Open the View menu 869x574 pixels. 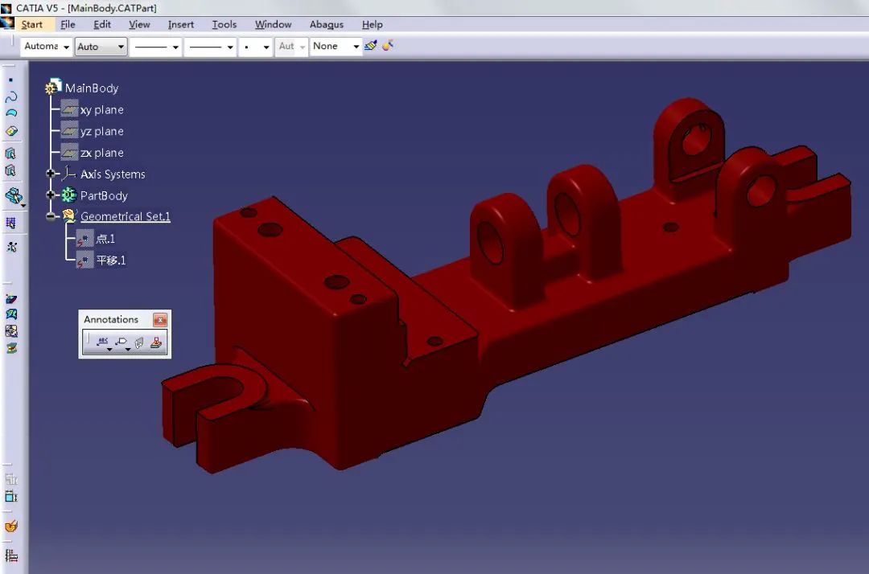point(139,24)
